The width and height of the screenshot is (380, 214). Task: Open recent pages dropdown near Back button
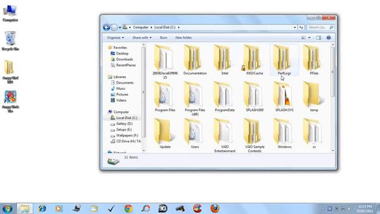120,27
